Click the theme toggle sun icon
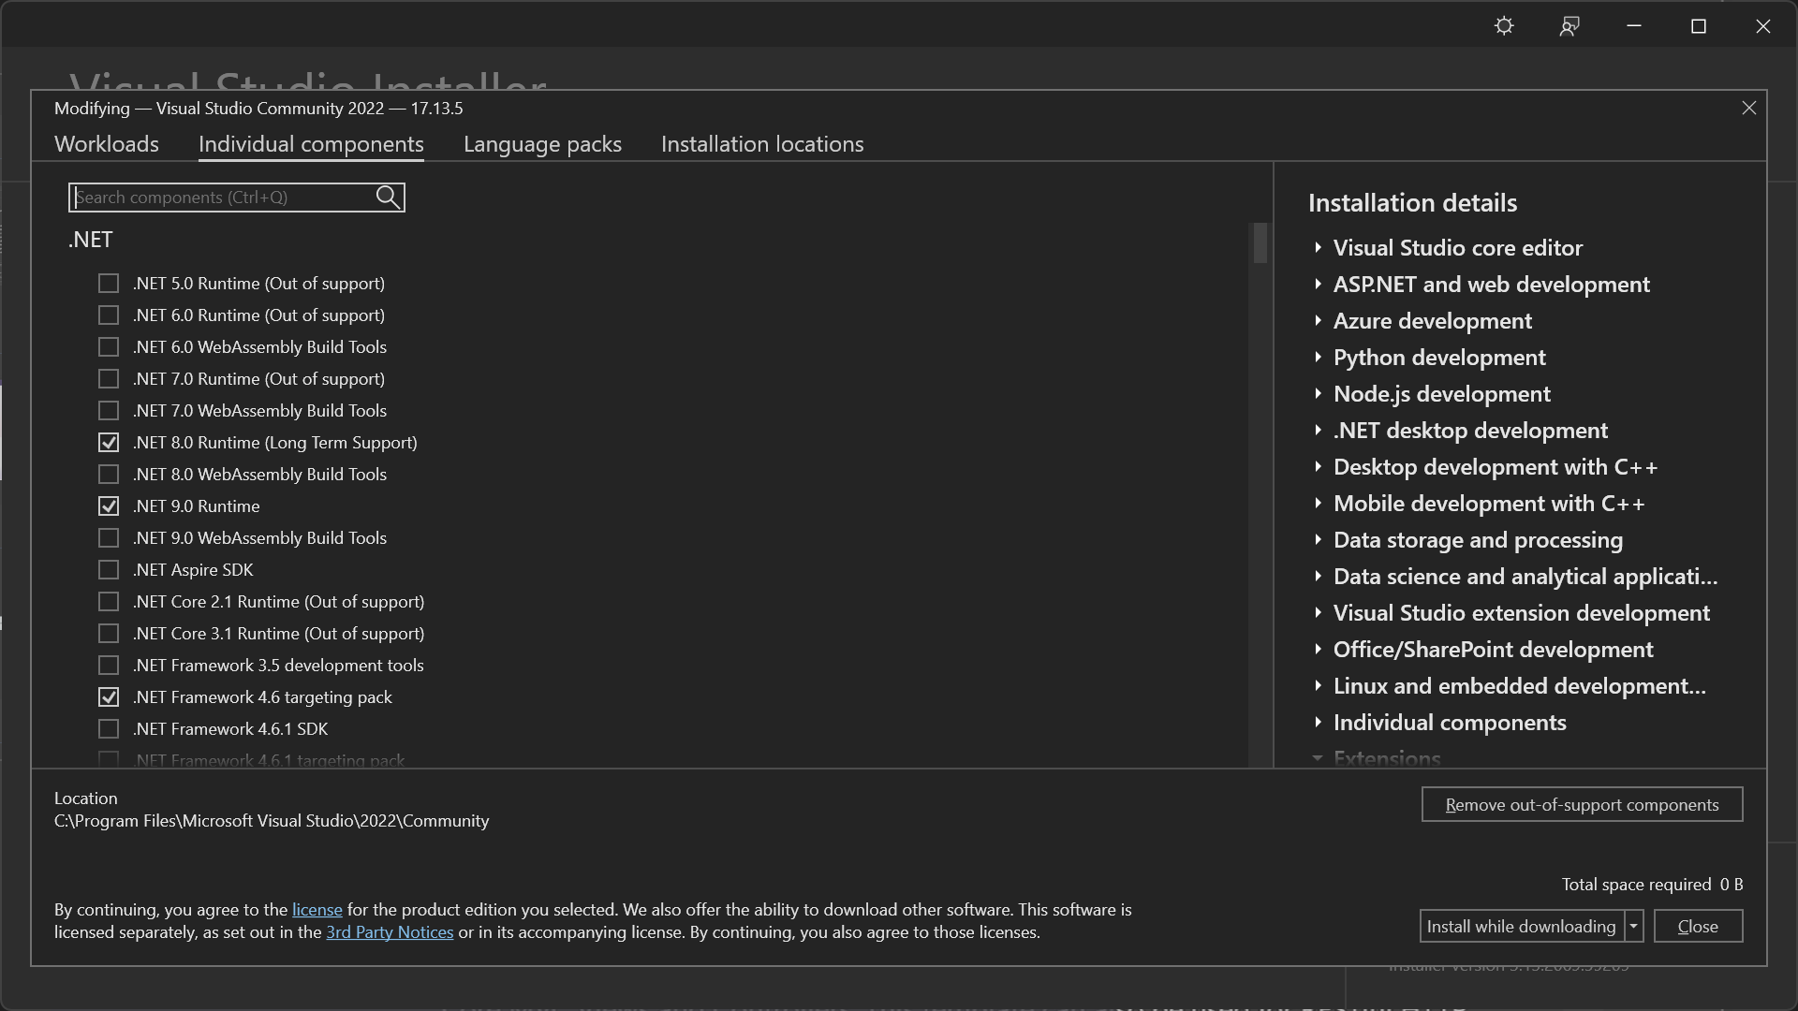 [x=1504, y=26]
